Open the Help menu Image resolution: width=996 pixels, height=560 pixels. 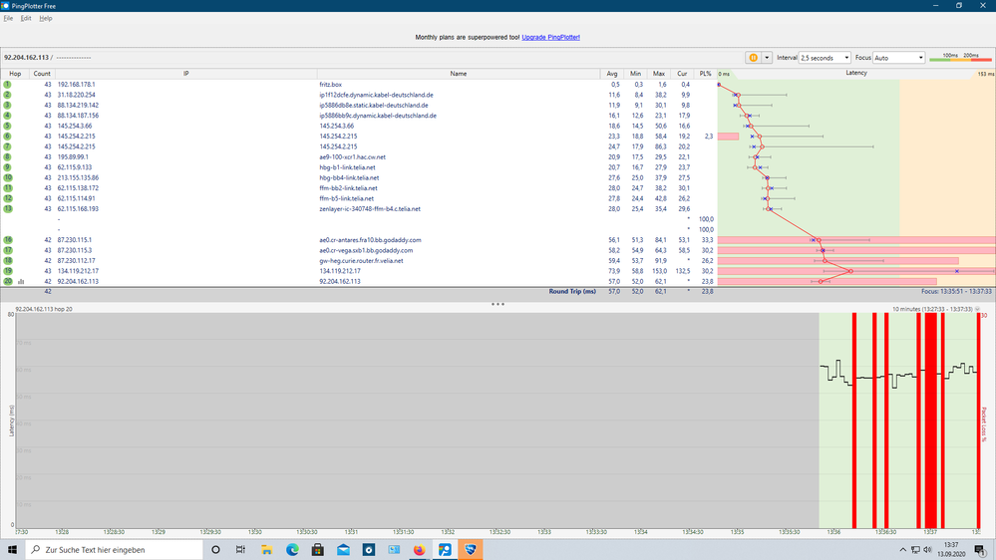(x=46, y=18)
